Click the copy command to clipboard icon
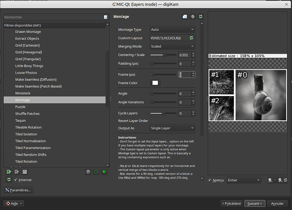Viewport: 292px width, 210px height. pyautogui.click(x=185, y=17)
